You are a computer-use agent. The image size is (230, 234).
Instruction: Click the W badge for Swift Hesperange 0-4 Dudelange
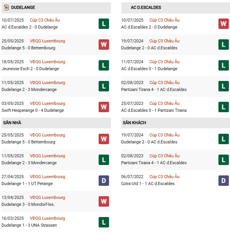(x=104, y=107)
